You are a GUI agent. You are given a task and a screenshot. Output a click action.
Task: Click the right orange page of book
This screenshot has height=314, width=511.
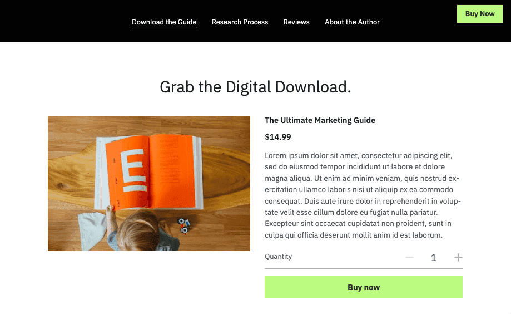tap(172, 171)
